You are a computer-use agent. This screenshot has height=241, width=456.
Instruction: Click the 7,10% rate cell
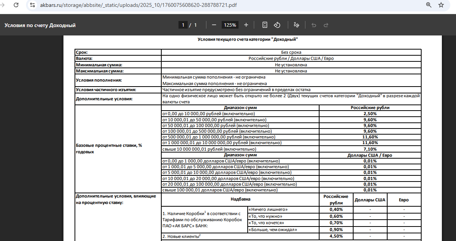point(370,149)
